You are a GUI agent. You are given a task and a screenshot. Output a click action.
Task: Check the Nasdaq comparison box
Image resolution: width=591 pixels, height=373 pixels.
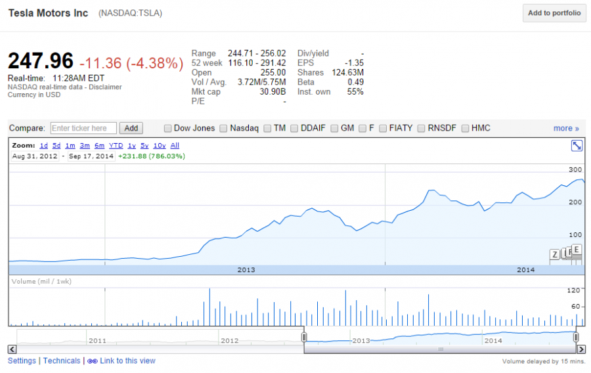[x=224, y=128]
